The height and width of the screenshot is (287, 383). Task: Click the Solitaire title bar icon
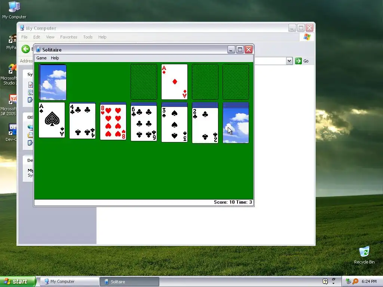pyautogui.click(x=38, y=50)
